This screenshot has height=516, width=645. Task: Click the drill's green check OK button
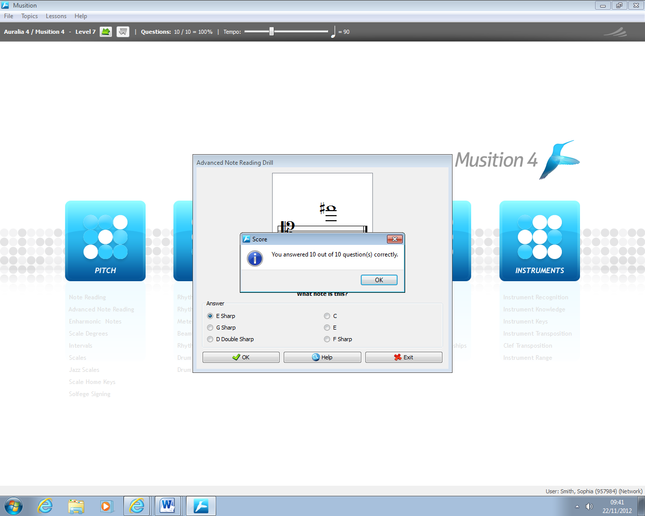pos(241,357)
